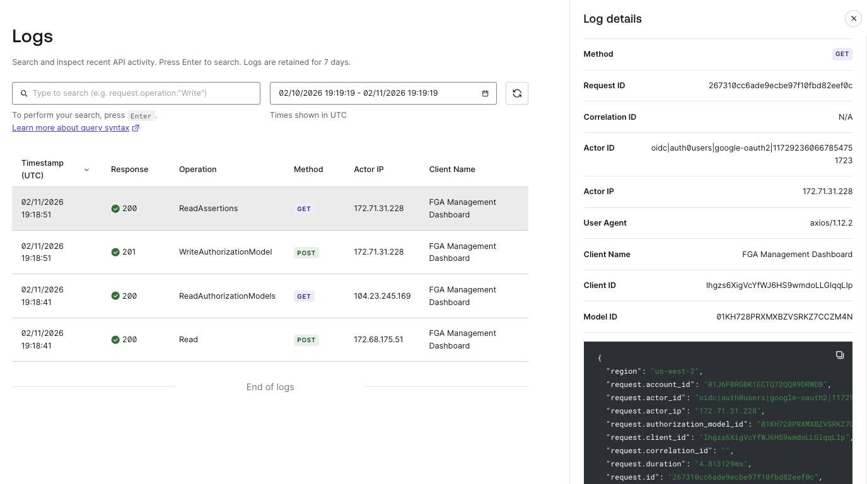Click the Timestamp (UTC) column header
The height and width of the screenshot is (484, 867).
point(43,170)
